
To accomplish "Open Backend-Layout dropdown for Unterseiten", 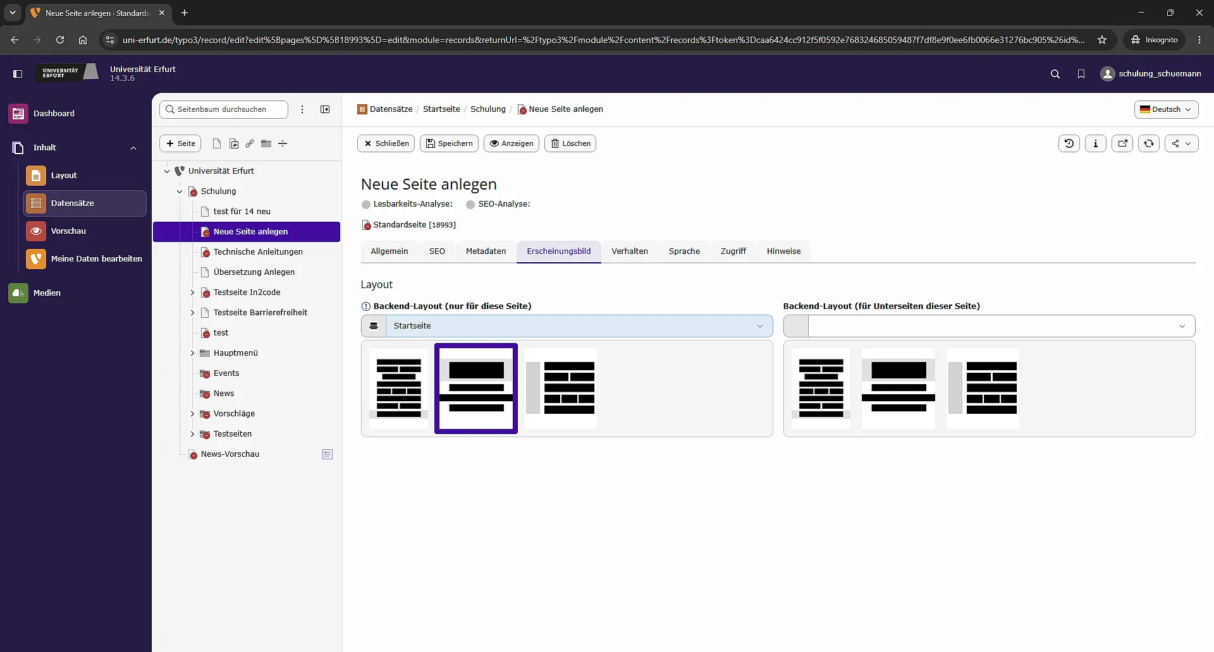I will [989, 326].
